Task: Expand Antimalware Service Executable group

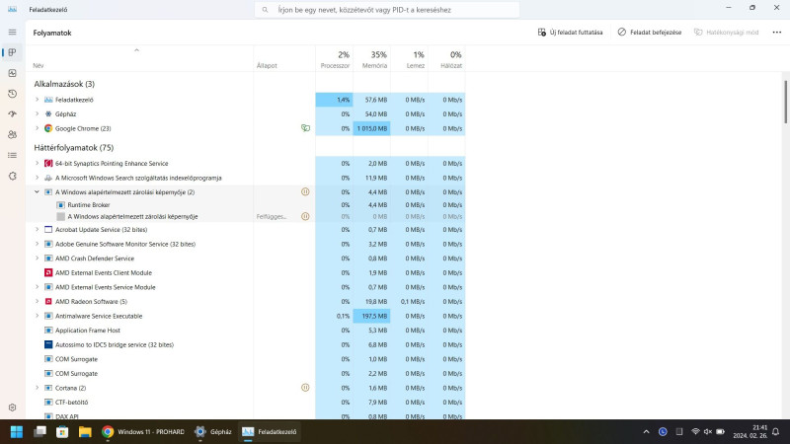Action: click(x=37, y=316)
